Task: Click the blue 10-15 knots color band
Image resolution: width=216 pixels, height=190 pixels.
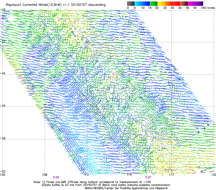Action: [146, 4]
